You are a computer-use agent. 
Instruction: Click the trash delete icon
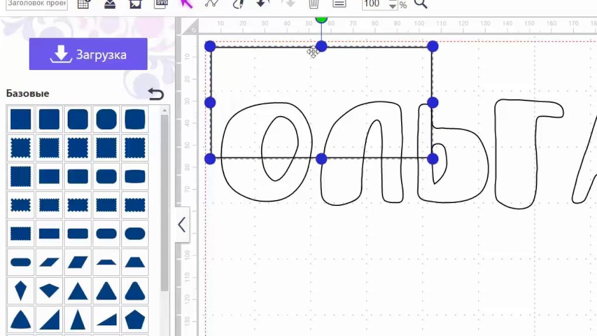(x=314, y=4)
